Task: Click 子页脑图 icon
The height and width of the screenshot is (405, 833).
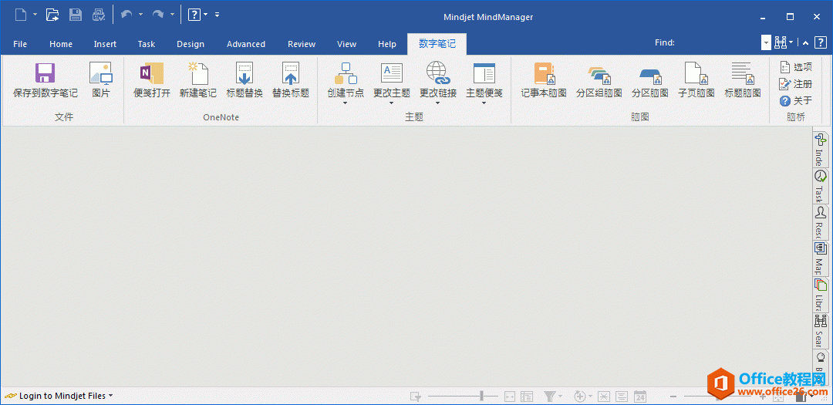Action: pos(696,73)
